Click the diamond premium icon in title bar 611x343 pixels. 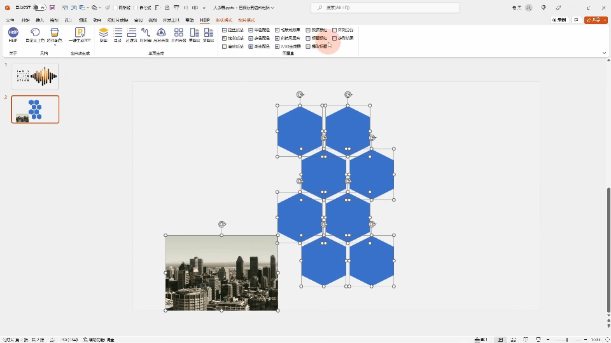coord(544,8)
